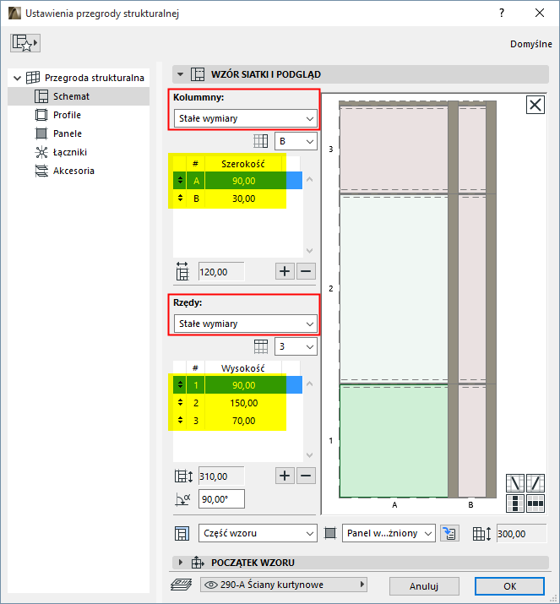Click the height icon beside 300,00

pos(481,534)
